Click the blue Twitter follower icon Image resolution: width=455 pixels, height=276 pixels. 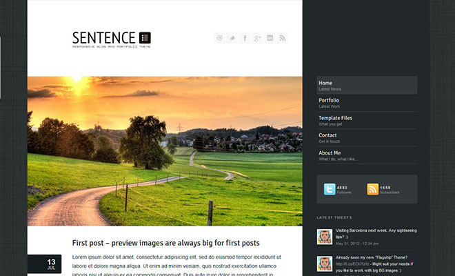[x=330, y=189]
